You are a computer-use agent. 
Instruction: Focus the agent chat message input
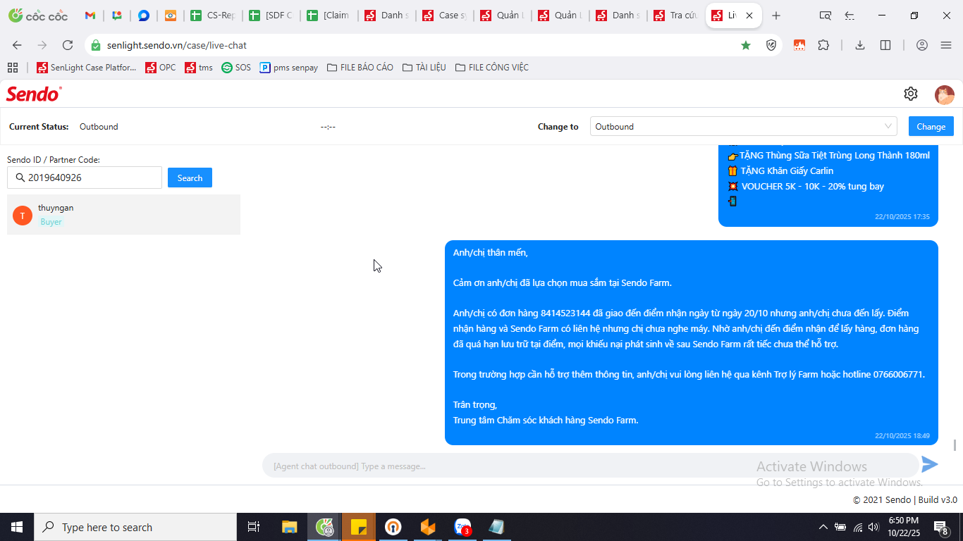[591, 466]
